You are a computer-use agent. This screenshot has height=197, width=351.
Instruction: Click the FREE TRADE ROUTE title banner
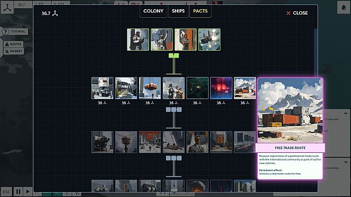tap(290, 148)
